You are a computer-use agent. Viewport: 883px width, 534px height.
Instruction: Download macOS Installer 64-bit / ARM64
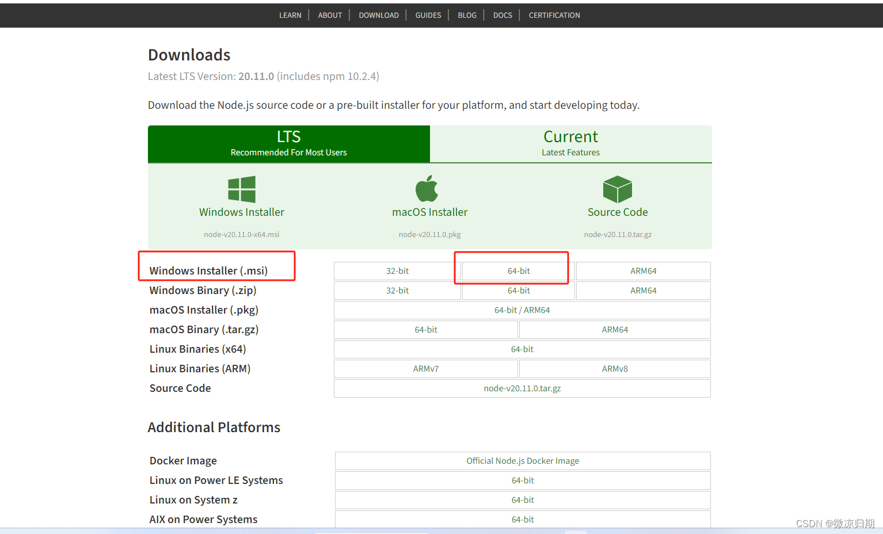click(522, 310)
